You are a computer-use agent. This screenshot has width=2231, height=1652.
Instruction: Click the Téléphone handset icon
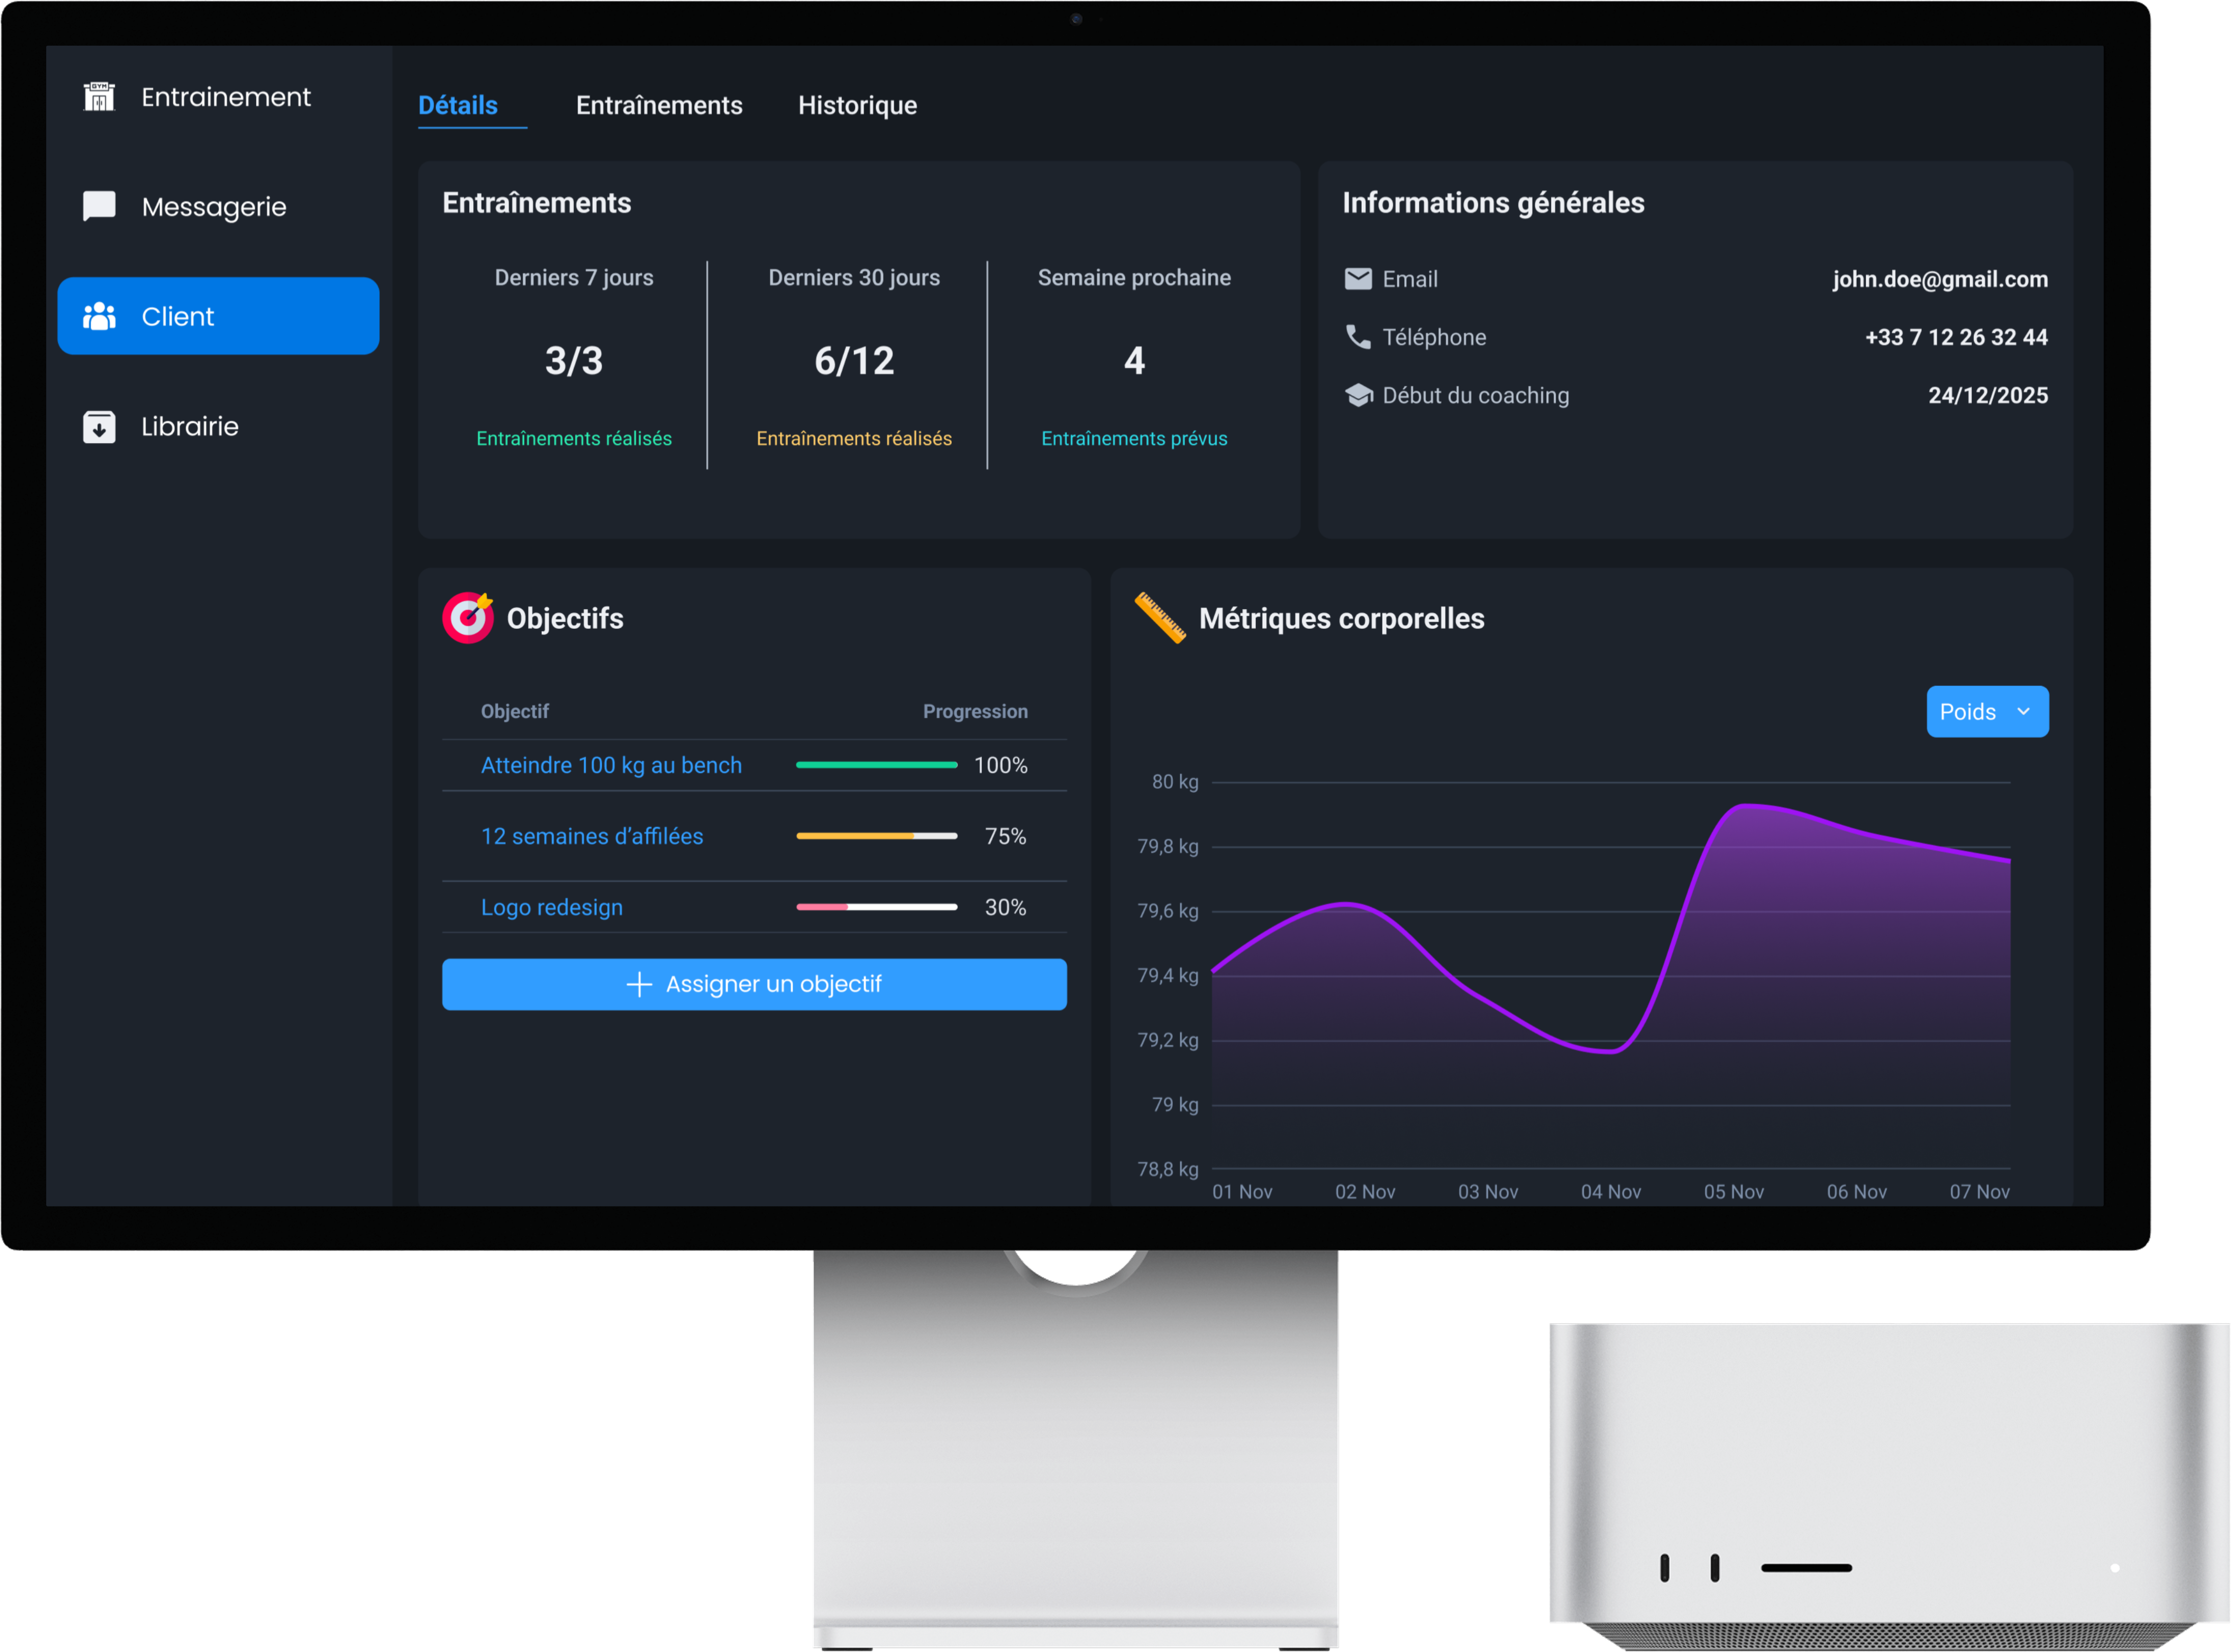(x=1358, y=337)
